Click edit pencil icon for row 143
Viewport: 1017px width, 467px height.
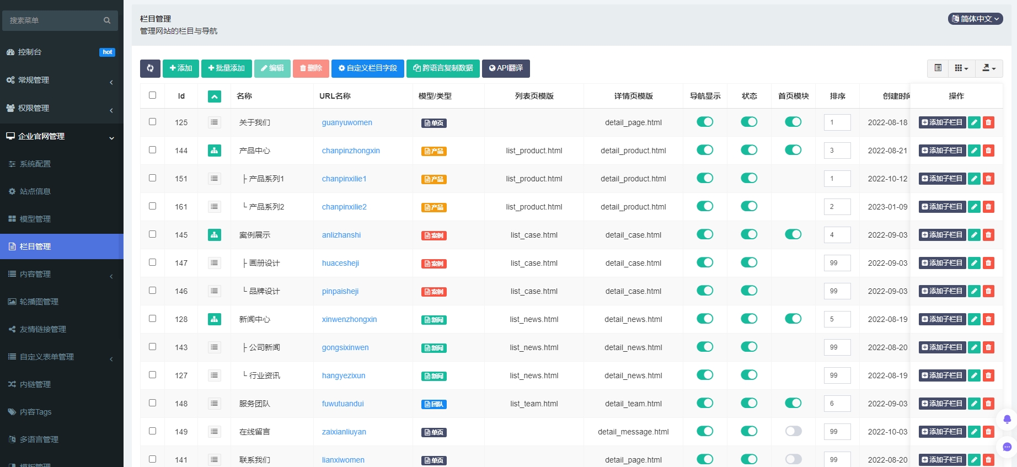pyautogui.click(x=974, y=347)
